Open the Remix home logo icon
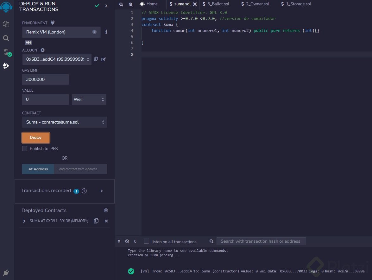Viewport: 372px width, 280px height. click(x=6, y=7)
